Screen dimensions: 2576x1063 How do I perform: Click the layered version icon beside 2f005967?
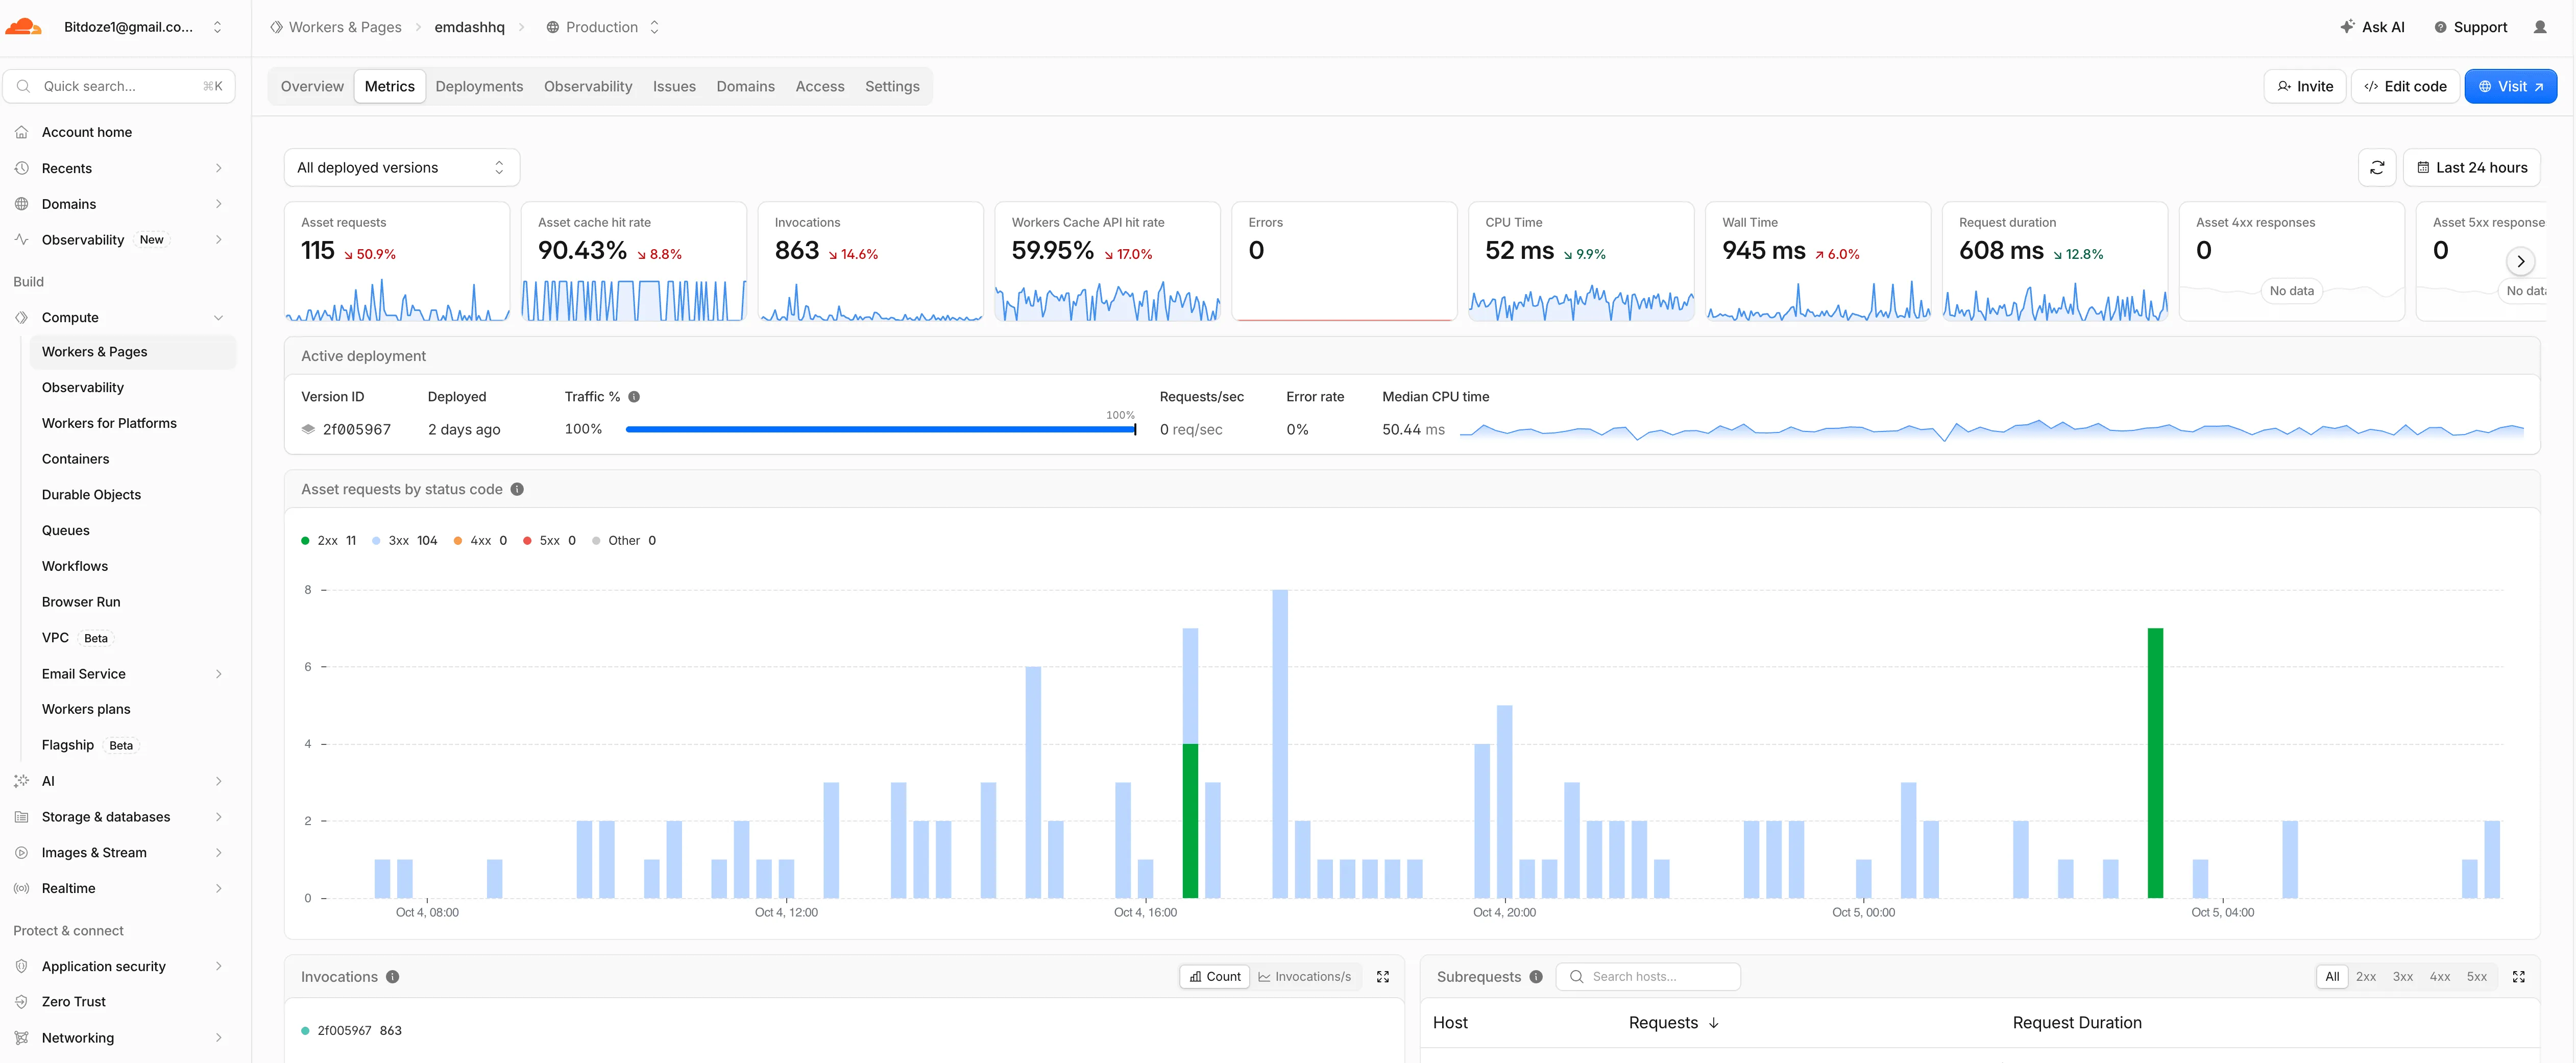pyautogui.click(x=308, y=429)
